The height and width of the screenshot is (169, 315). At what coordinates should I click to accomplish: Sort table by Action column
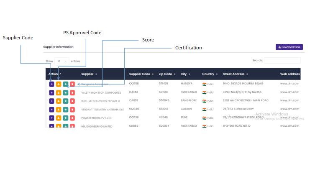point(55,74)
